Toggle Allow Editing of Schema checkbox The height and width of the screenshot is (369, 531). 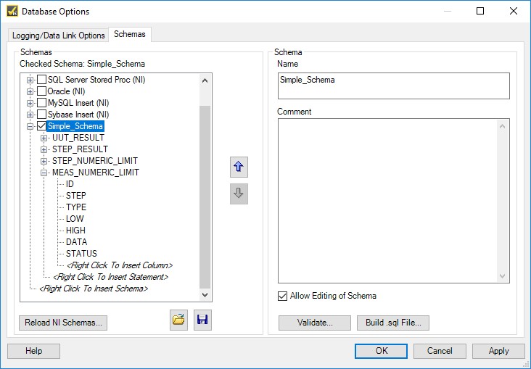[x=282, y=296]
